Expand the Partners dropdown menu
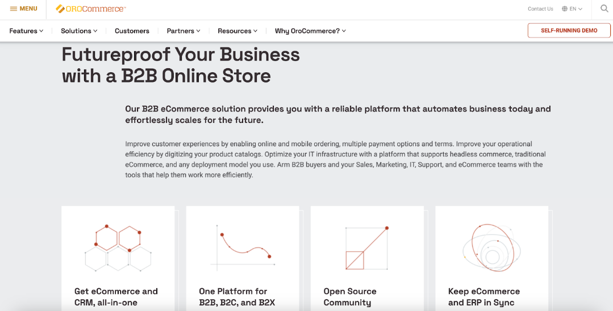 click(x=184, y=31)
